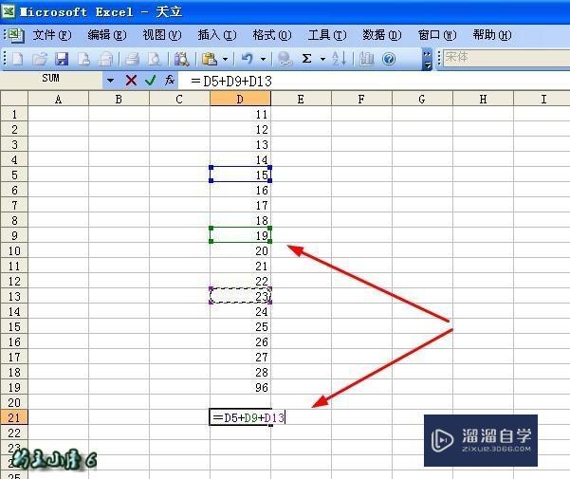Click the AutoSum sigma icon
Viewport: 570px width, 479px height.
point(306,59)
